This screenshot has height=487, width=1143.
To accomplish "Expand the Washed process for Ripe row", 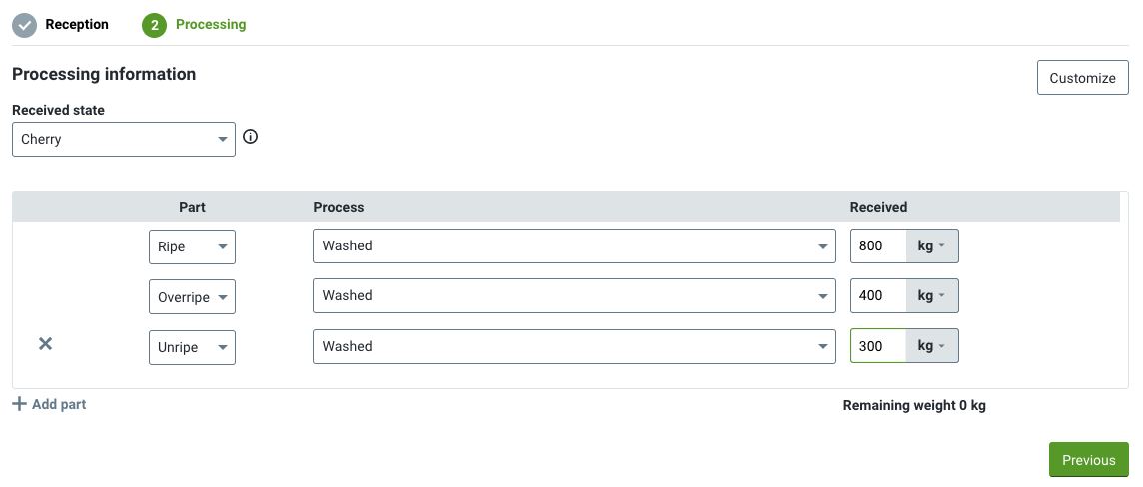I will coord(574,246).
